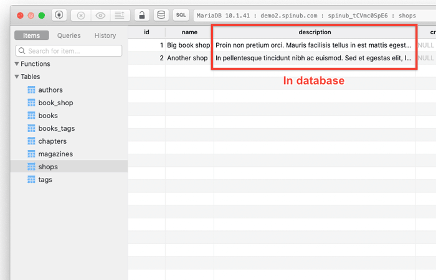The height and width of the screenshot is (280, 436).
Task: Collapse the Tables tree section
Action: click(x=17, y=77)
